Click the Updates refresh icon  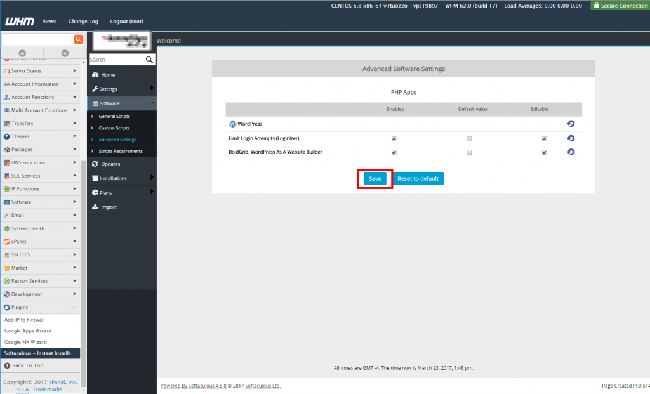(95, 164)
